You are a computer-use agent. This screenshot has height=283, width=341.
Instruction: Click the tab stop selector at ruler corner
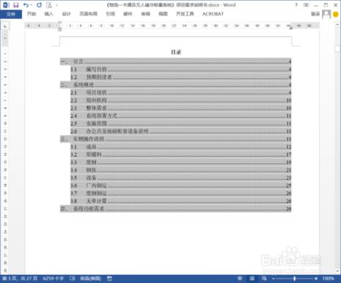[5, 26]
